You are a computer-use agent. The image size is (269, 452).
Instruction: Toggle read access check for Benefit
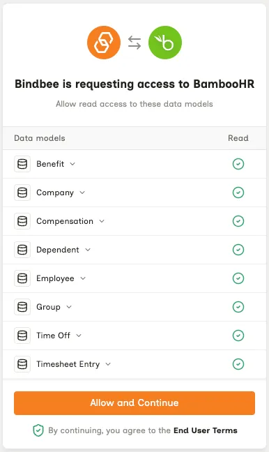(x=238, y=164)
